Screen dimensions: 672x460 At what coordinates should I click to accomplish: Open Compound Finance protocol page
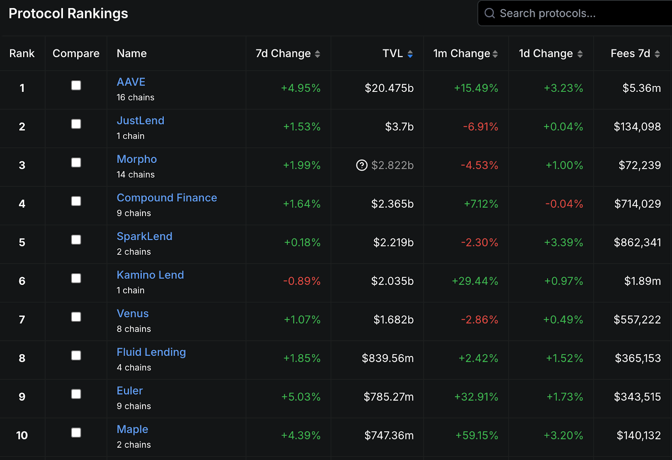click(167, 198)
